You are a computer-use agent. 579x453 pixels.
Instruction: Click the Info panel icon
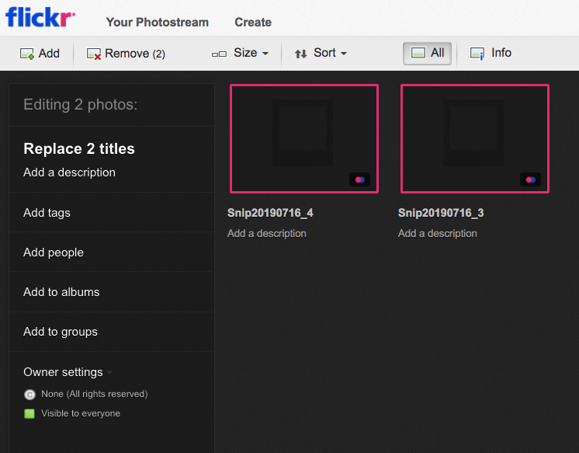pyautogui.click(x=477, y=54)
